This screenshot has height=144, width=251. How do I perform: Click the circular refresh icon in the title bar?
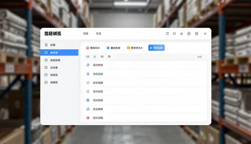click(174, 34)
